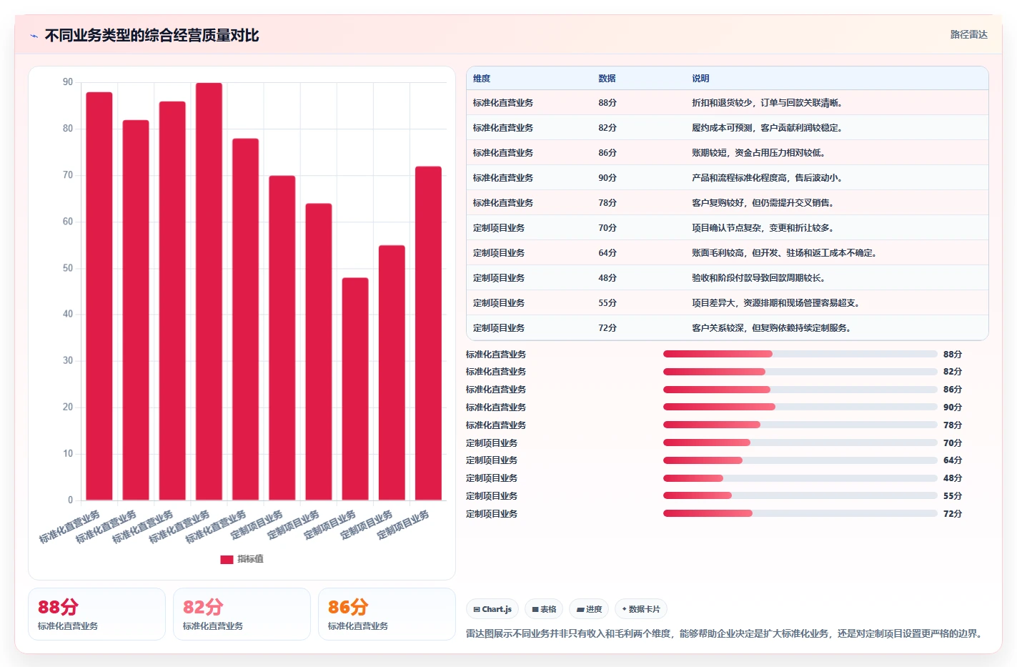Click the 55分 cell in the table
The height and width of the screenshot is (667, 1017).
point(607,303)
